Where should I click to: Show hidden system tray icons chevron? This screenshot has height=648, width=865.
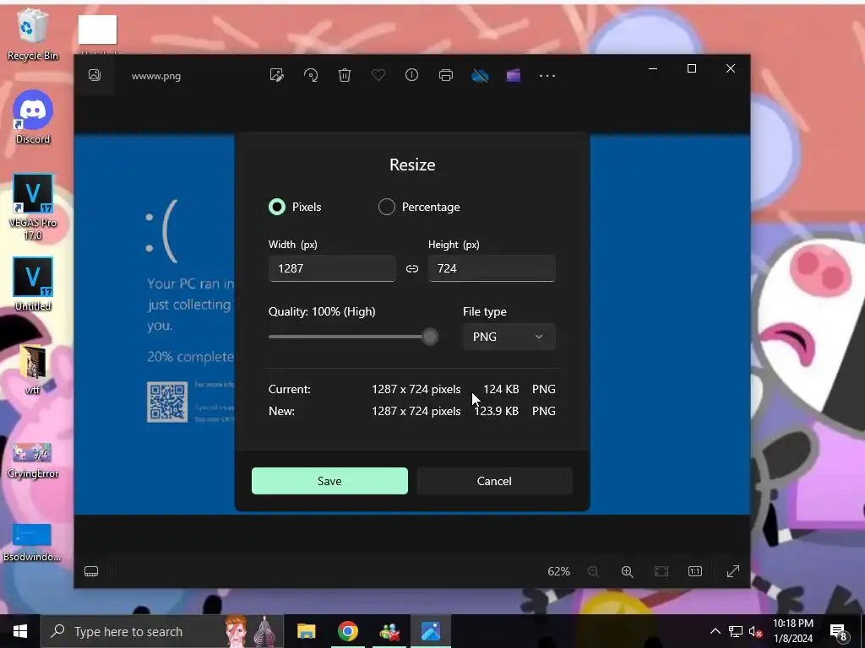(x=715, y=631)
